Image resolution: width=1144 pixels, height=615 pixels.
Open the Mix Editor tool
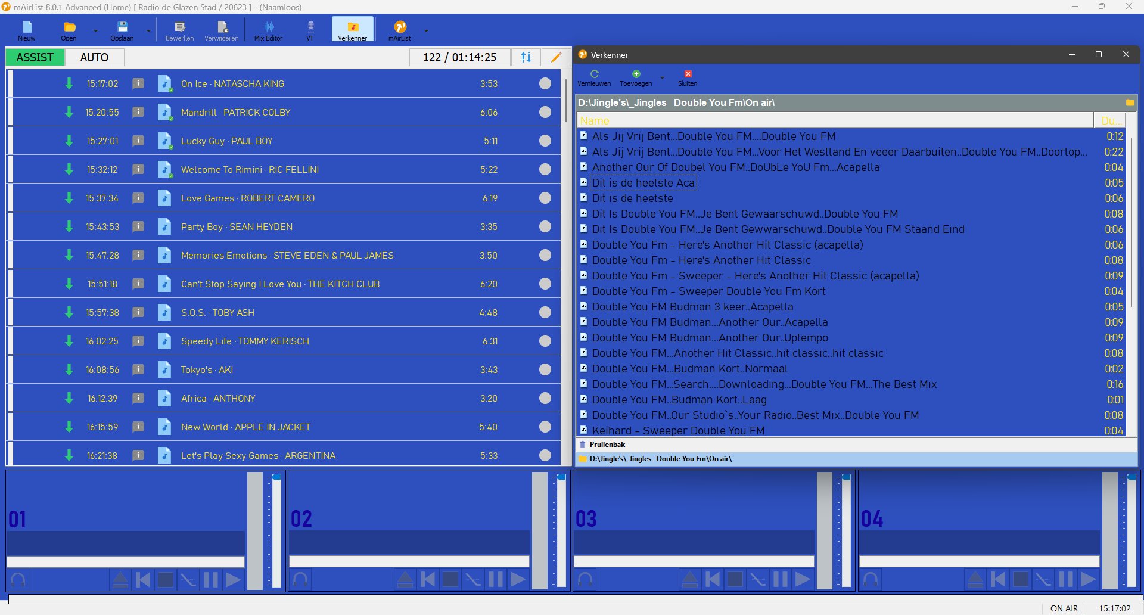coord(268,28)
